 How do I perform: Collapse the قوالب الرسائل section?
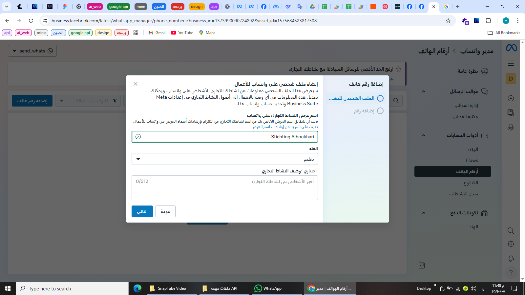(424, 91)
